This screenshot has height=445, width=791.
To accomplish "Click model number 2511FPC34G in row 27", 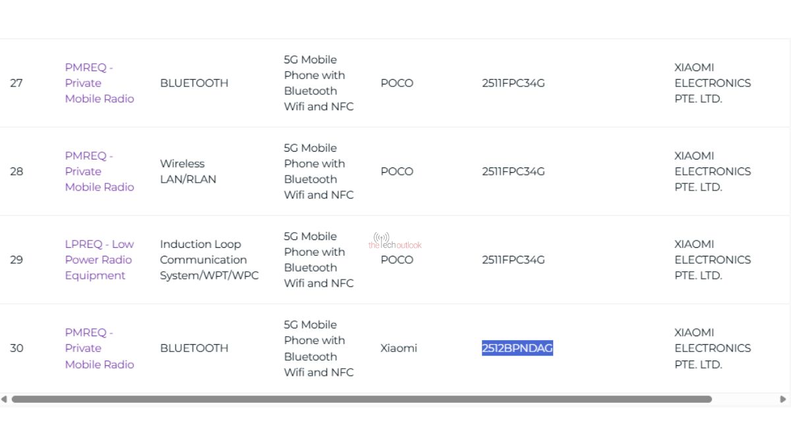I will [513, 83].
